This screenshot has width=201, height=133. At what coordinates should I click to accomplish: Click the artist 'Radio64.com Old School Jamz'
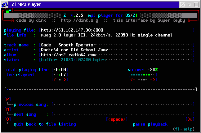tap(74, 50)
